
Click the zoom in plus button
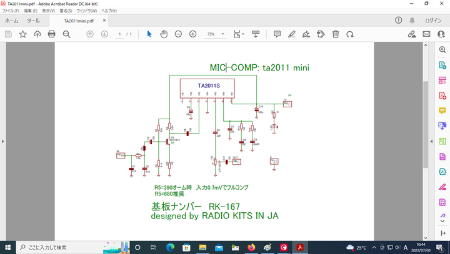click(192, 34)
